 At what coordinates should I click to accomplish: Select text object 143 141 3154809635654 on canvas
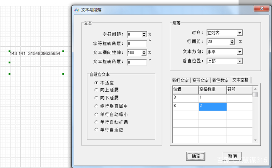tap(35, 53)
